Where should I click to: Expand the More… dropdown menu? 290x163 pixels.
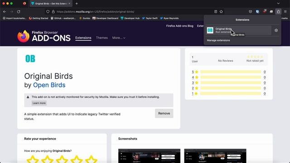(x=119, y=38)
